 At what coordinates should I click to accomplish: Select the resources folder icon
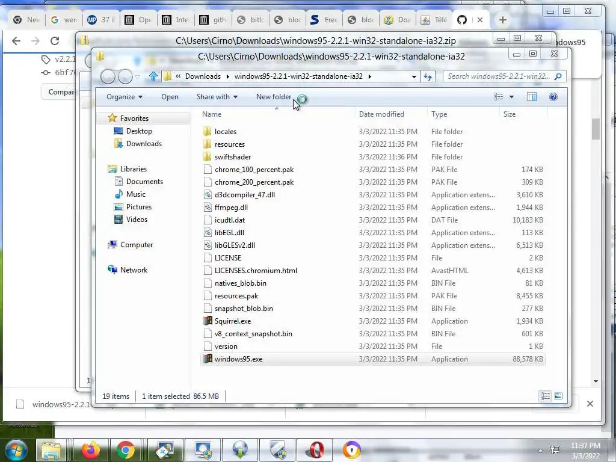208,144
